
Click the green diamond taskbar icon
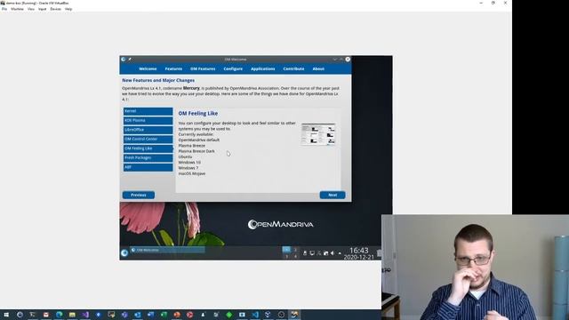[x=229, y=315]
